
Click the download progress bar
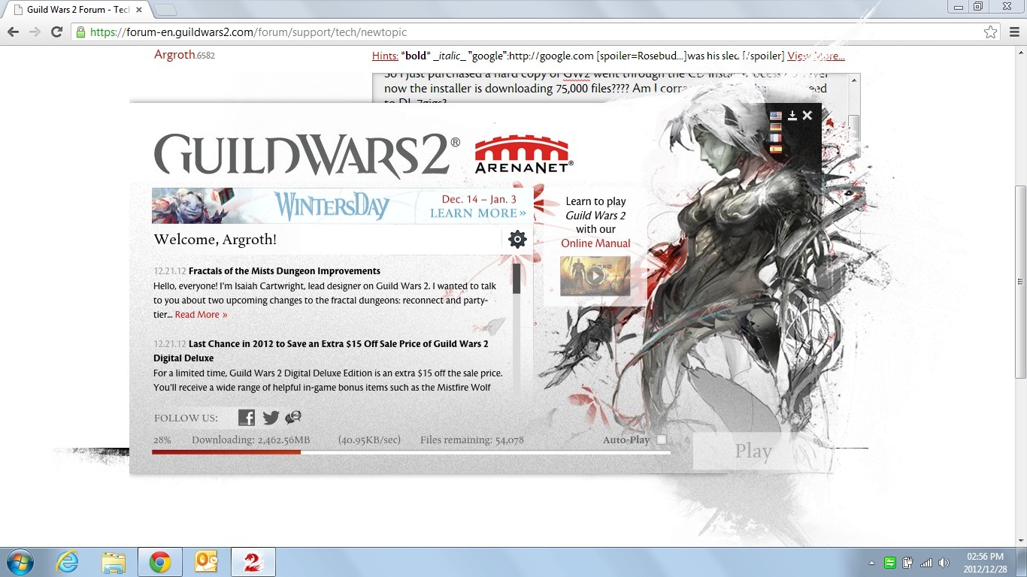coord(410,452)
